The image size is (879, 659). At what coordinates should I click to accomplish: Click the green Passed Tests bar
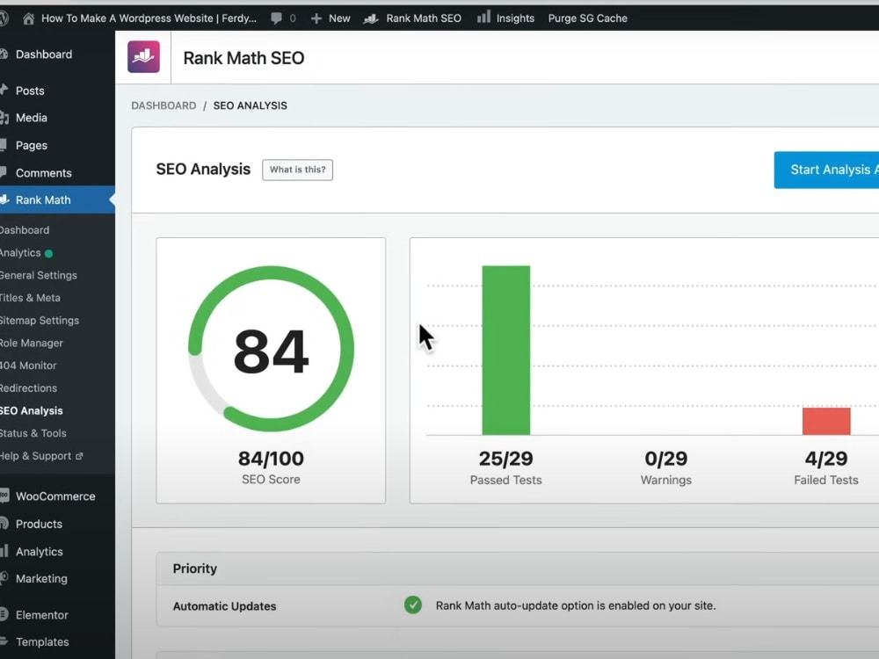pyautogui.click(x=505, y=351)
